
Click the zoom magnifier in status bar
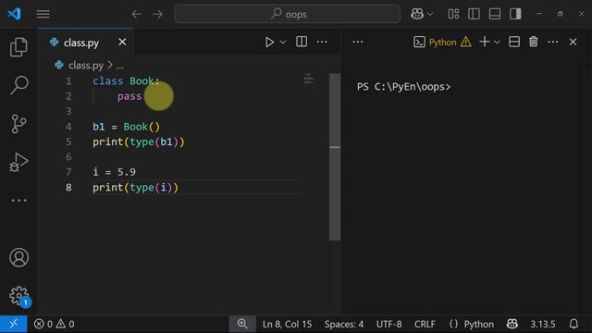[242, 324]
